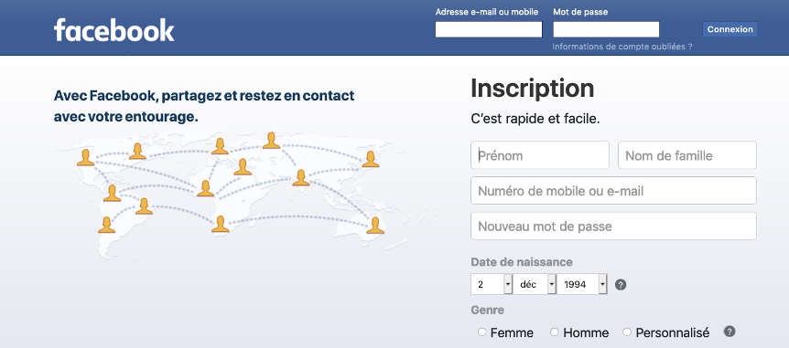
Task: Click the help icon next to Personnalisé
Action: pos(730,332)
